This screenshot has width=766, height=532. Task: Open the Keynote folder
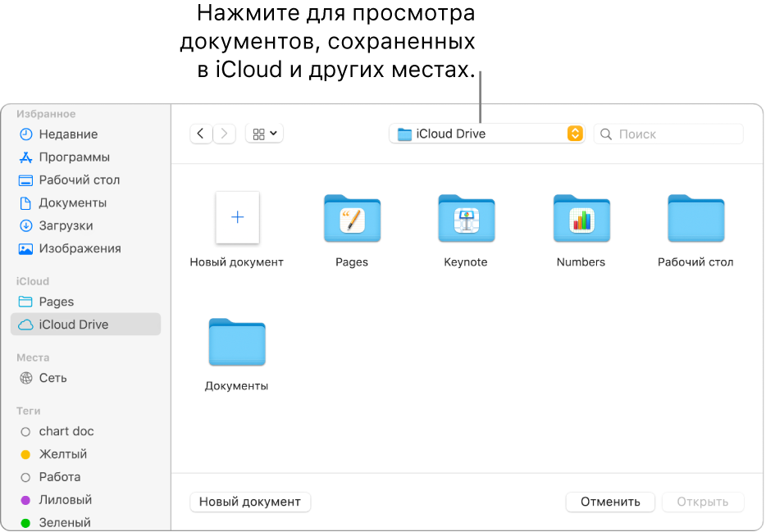coord(466,220)
